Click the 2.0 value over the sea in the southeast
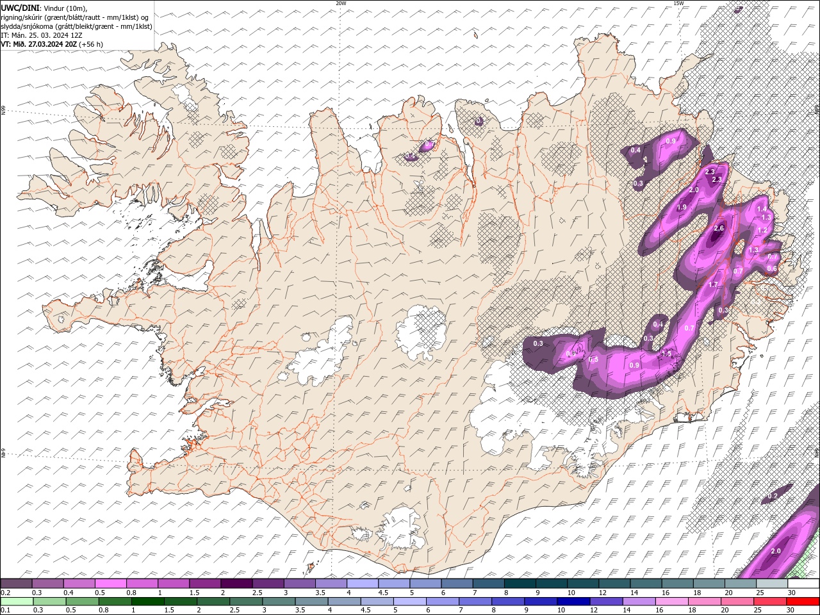This screenshot has height=615, width=820. 776,552
